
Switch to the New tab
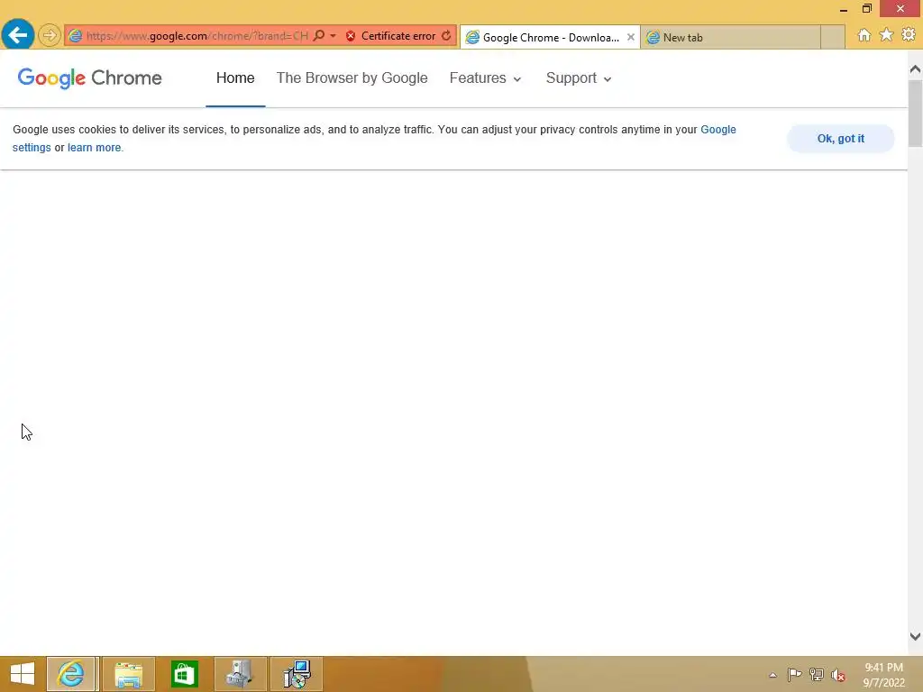point(730,38)
